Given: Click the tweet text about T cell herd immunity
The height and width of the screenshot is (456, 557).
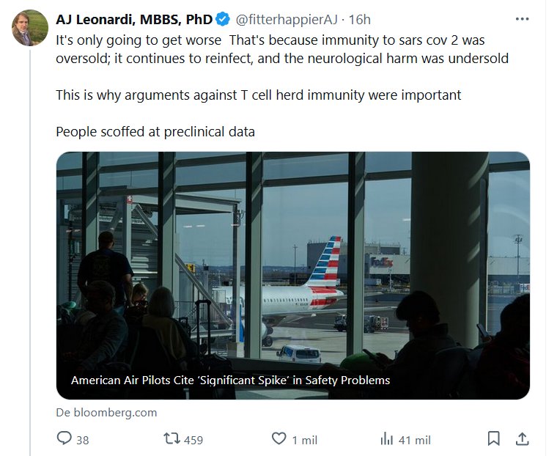Looking at the screenshot, I should point(259,95).
